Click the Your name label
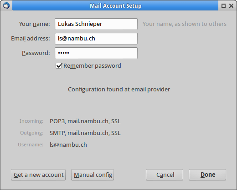Viewport: 237px width, 190px height. [x=35, y=24]
